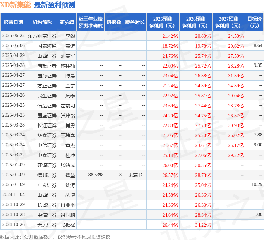Viewport: 264px width, 240px height.
Task: Select the 研究员 column header
Action: 67,22
